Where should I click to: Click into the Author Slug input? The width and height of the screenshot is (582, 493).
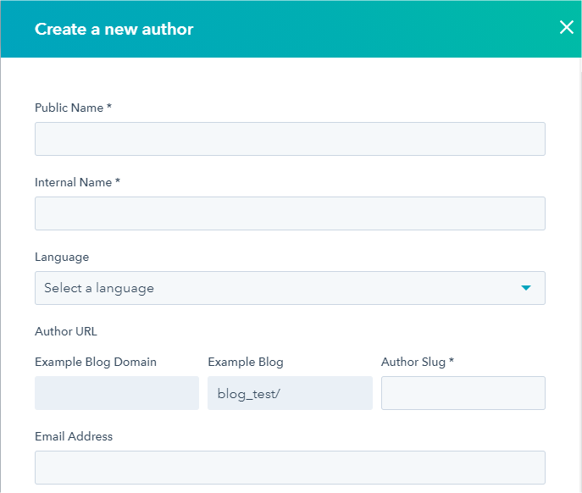pos(463,393)
